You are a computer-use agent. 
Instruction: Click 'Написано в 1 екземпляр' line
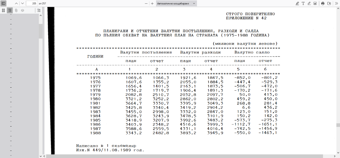point(106,146)
